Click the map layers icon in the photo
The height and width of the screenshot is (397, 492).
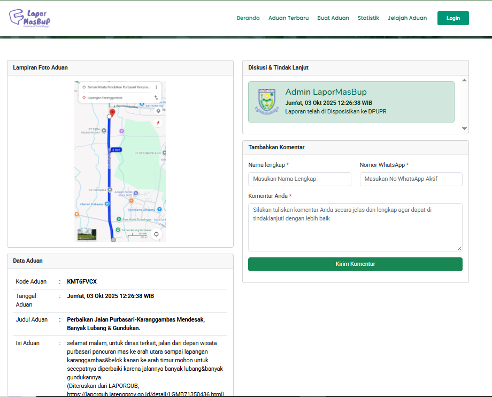(x=158, y=111)
